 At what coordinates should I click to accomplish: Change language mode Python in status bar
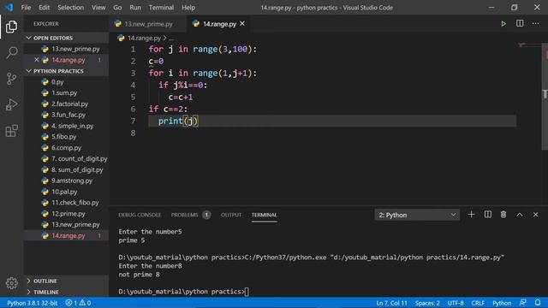pyautogui.click(x=502, y=303)
